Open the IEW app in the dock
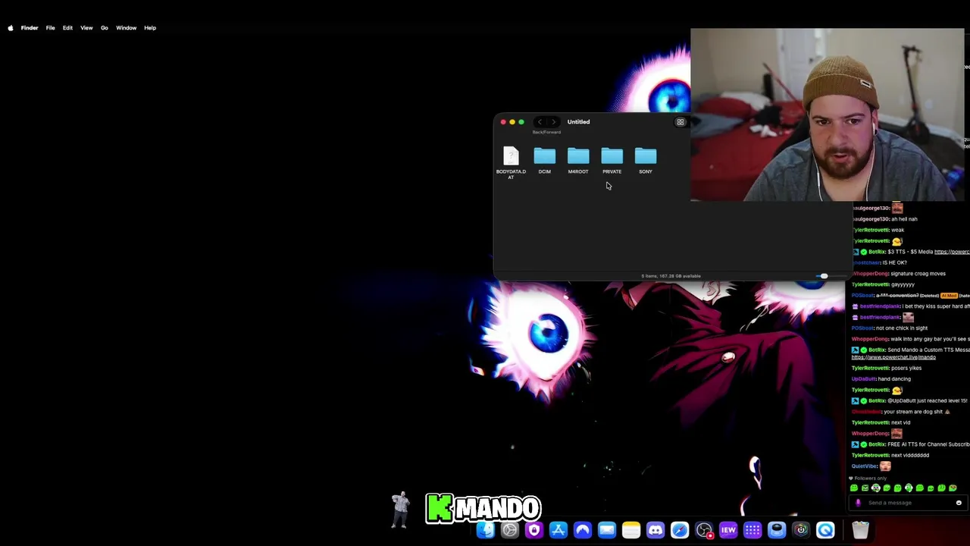 pos(728,530)
